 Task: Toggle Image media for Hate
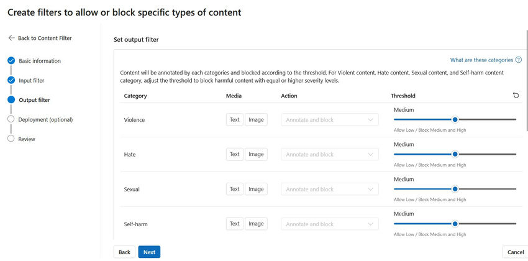[256, 154]
